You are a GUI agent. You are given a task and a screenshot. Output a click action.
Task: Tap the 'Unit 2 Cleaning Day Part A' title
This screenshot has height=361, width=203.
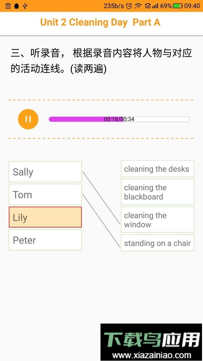pyautogui.click(x=100, y=22)
